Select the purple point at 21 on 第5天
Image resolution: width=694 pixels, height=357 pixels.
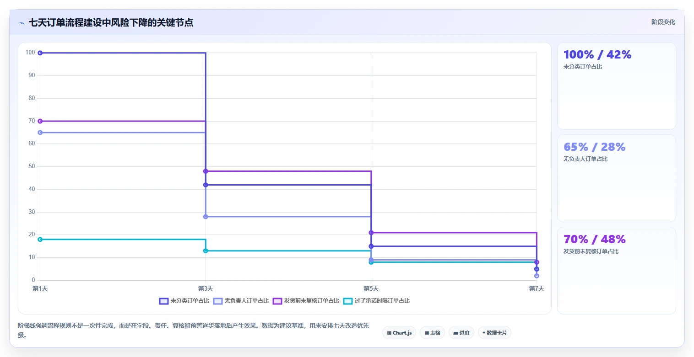(371, 233)
